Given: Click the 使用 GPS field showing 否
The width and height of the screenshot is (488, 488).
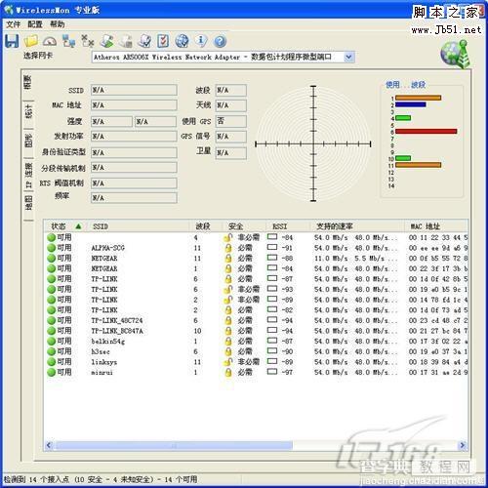Looking at the screenshot, I should point(231,121).
